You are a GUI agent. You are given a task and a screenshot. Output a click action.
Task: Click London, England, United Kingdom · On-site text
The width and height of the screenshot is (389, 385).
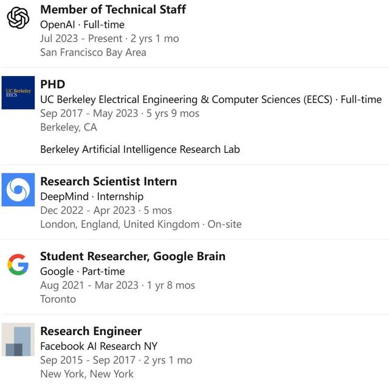[140, 224]
